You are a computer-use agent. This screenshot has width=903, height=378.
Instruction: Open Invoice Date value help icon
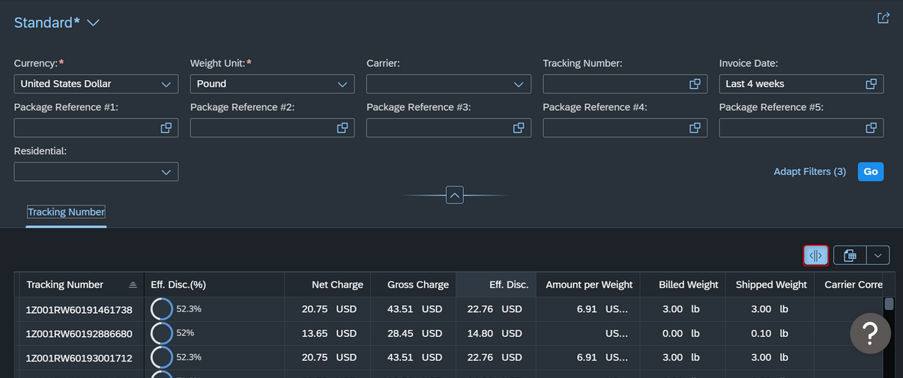click(872, 84)
